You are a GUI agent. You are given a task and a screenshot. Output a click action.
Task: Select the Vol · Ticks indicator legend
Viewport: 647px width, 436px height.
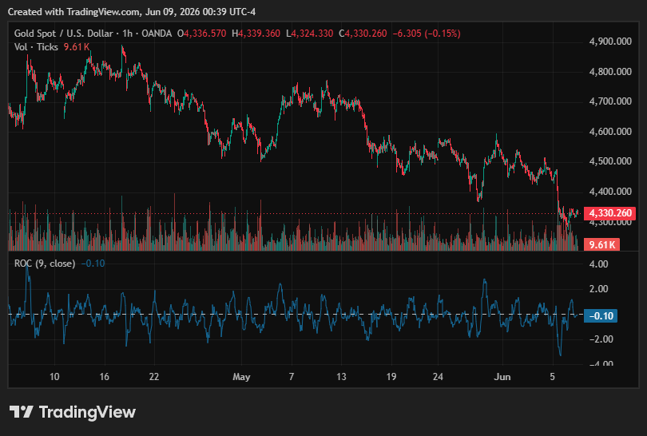(36, 47)
